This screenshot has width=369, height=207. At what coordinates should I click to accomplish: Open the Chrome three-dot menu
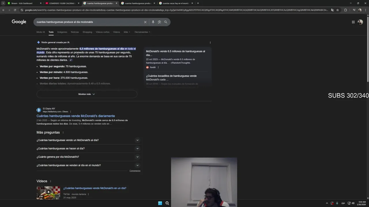tap(366, 10)
